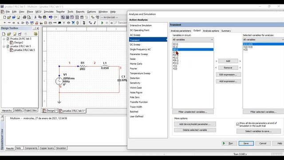Image resolution: width=284 pixels, height=160 pixels.
Task: Collapse the Prueba 2A RC lab 5 tree node
Action: coord(4,39)
